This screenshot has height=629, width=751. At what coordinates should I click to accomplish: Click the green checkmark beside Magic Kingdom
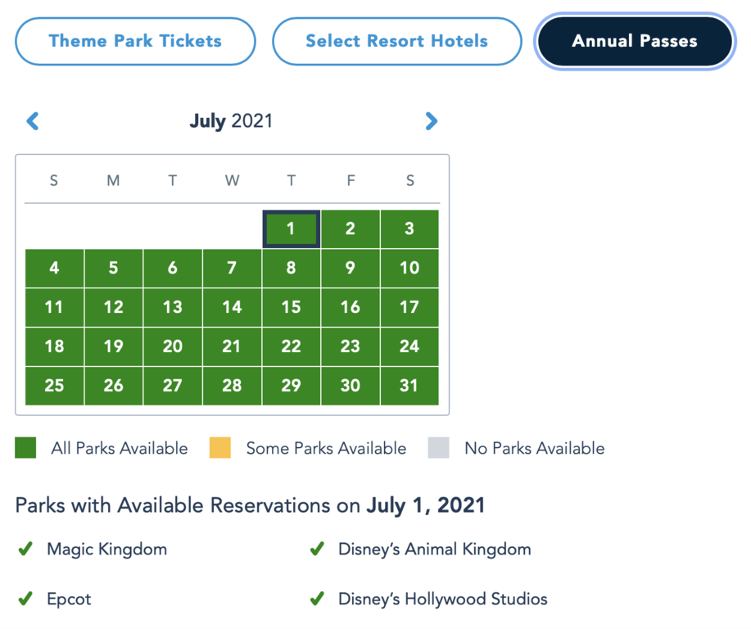25,549
